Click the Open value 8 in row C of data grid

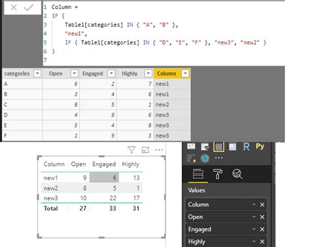(61, 105)
